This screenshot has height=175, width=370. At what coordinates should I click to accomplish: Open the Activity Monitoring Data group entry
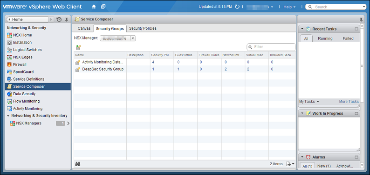[103, 62]
